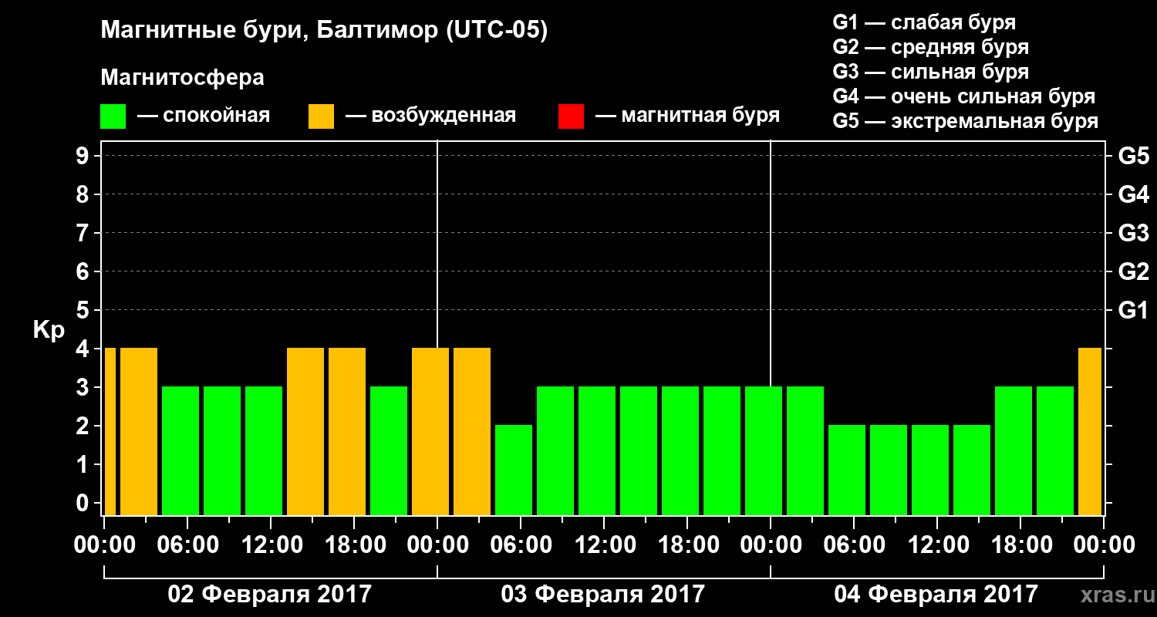Click the '12:00' time label above 04 Февраля
1157x617 pixels.
click(x=937, y=545)
